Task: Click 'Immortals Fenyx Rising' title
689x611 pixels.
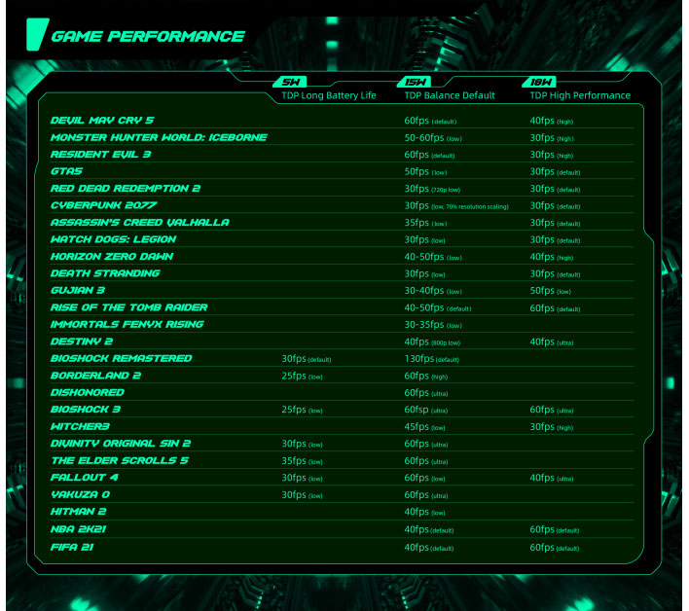Action: (x=127, y=324)
